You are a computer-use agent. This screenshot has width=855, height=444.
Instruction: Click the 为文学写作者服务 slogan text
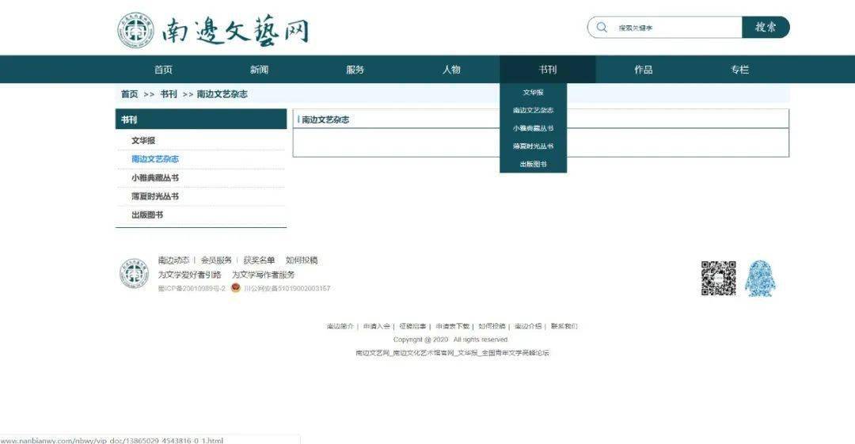click(264, 275)
